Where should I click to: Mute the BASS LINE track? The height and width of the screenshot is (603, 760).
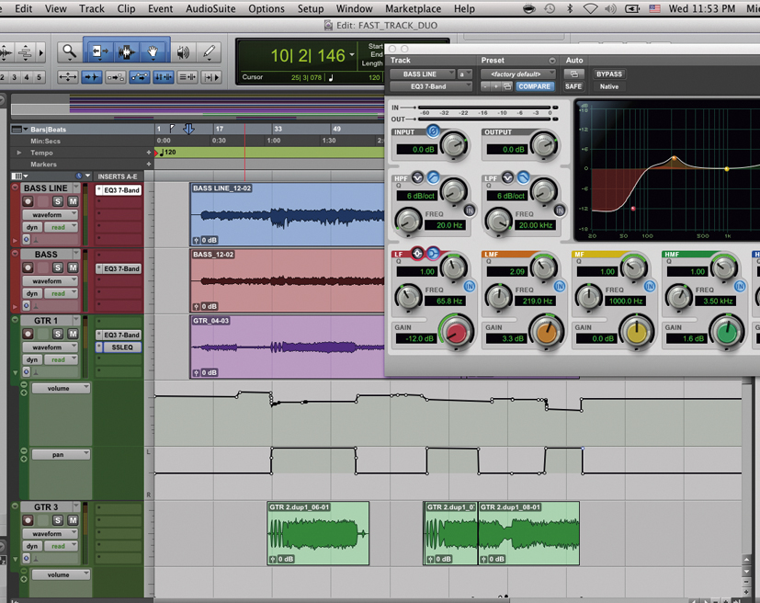[x=73, y=201]
